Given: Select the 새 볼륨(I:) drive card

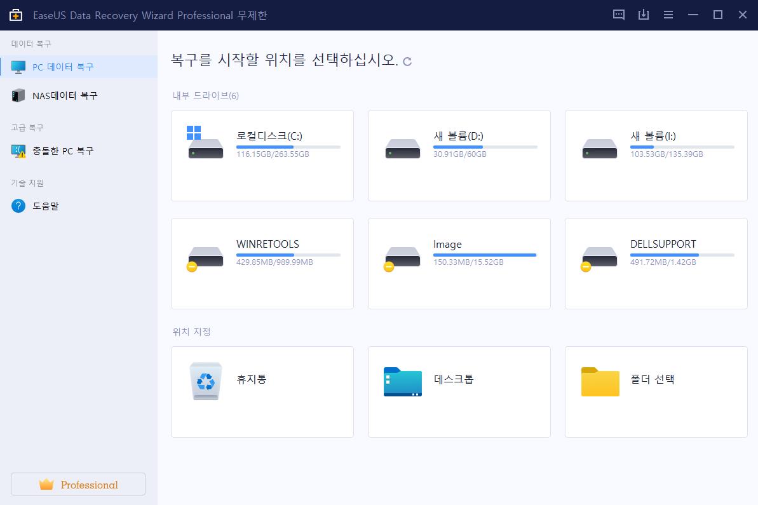Looking at the screenshot, I should point(656,155).
